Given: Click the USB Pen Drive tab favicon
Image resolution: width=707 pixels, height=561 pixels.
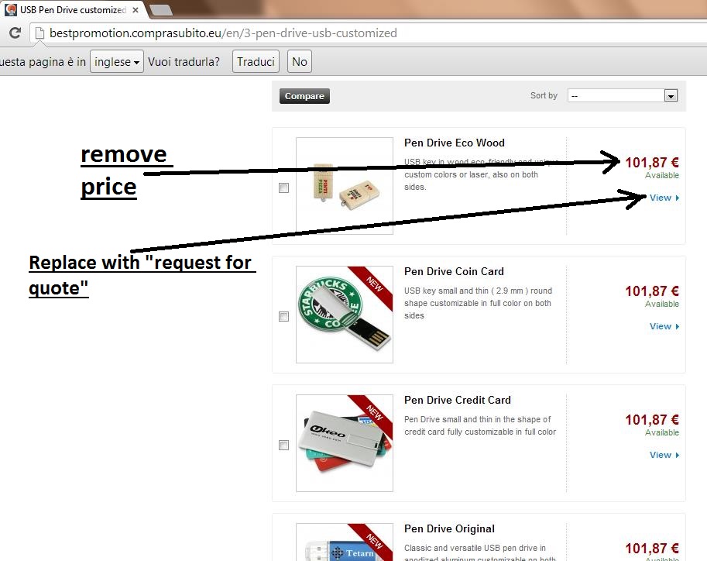Looking at the screenshot, I should coord(10,9).
